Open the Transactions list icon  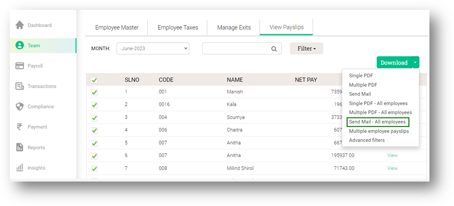click(19, 86)
